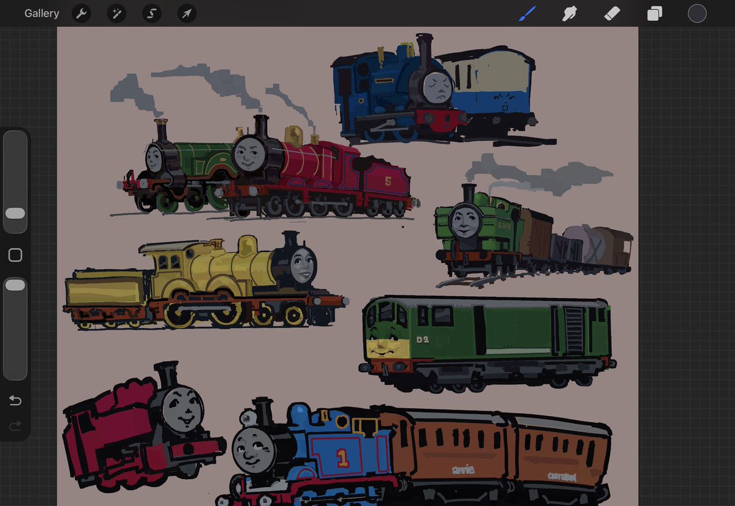The image size is (735, 506).
Task: Open the Actions wrench menu
Action: [81, 13]
